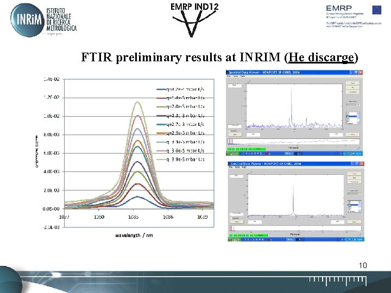Expand plot units dropdown in upper viewer
Image resolution: width=391 pixels, height=293 pixels.
pyautogui.click(x=352, y=105)
